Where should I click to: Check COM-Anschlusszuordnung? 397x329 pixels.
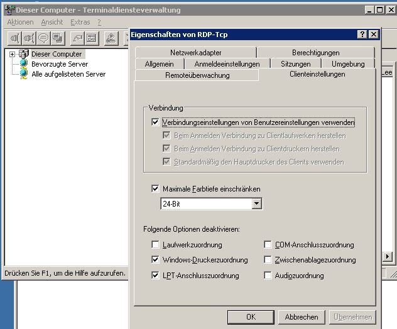(x=268, y=244)
